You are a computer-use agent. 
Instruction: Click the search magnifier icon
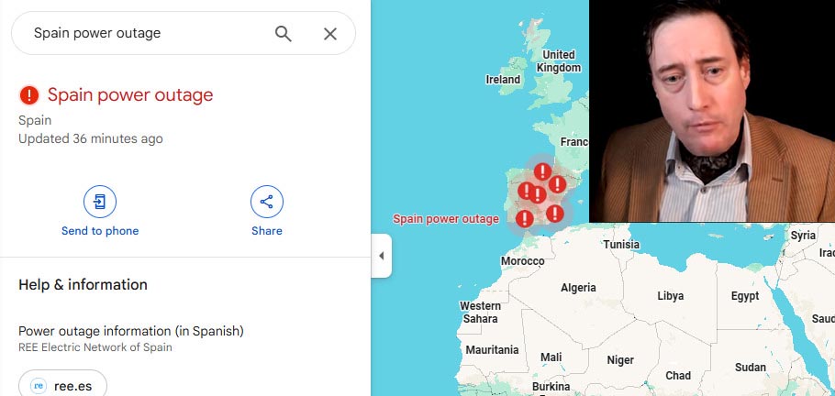point(284,34)
